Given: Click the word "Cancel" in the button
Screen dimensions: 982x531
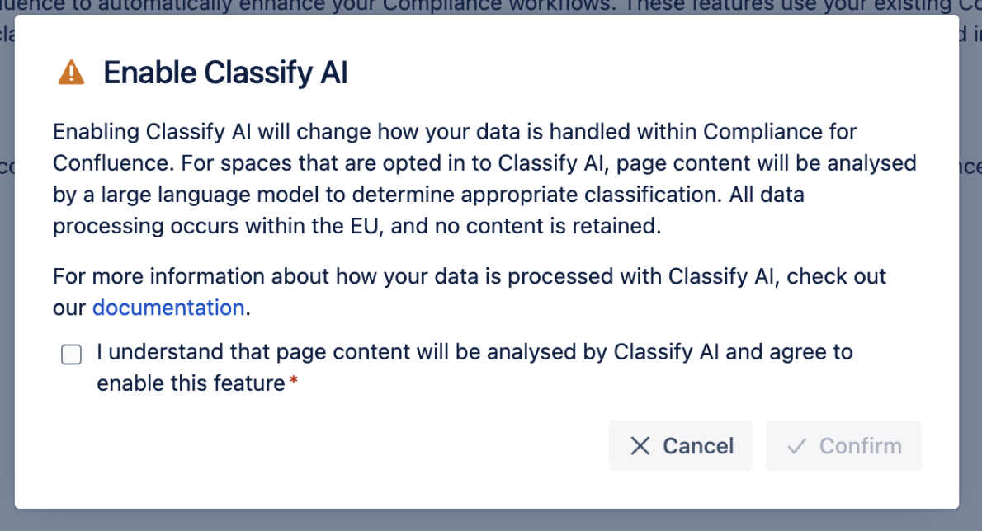Looking at the screenshot, I should coord(698,446).
